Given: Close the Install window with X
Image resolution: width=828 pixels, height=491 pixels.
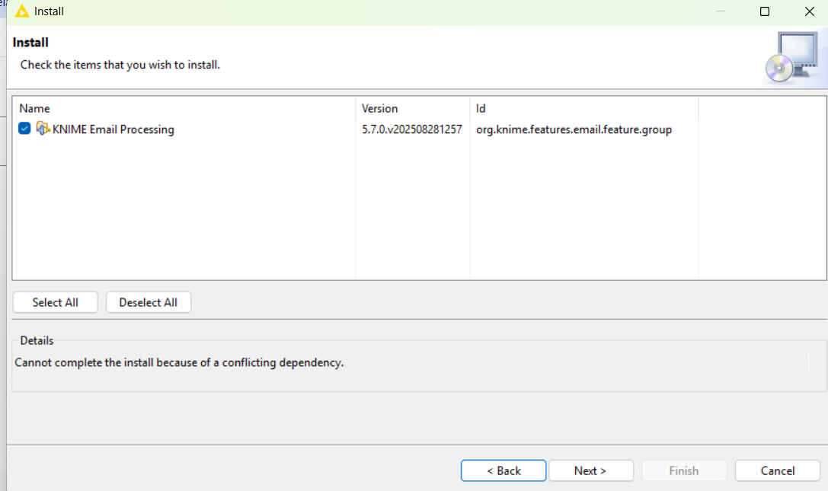Looking at the screenshot, I should (x=809, y=11).
